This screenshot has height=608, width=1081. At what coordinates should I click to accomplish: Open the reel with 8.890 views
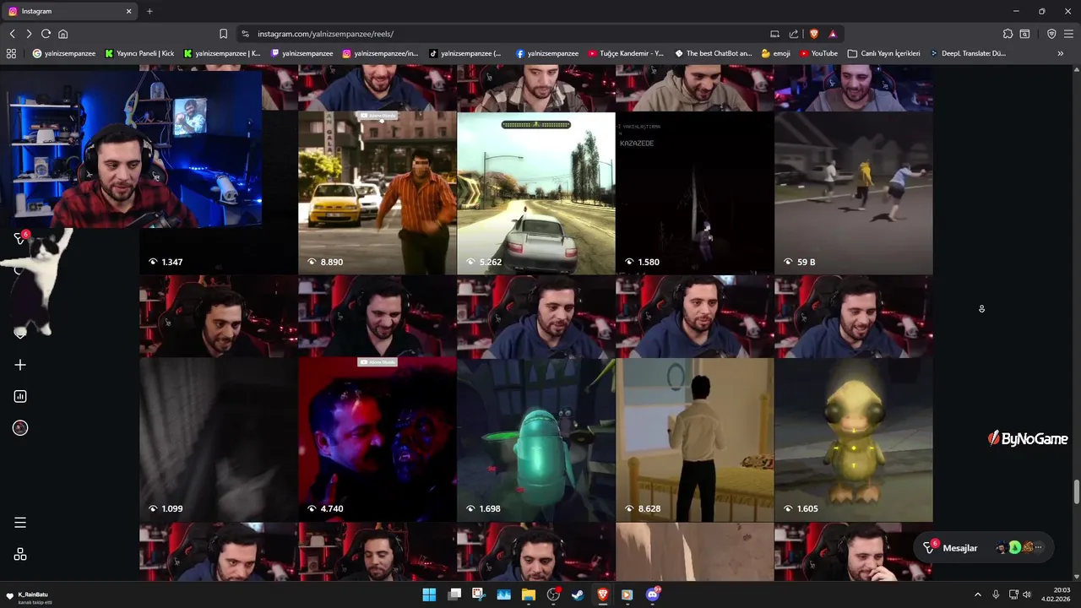(x=378, y=169)
